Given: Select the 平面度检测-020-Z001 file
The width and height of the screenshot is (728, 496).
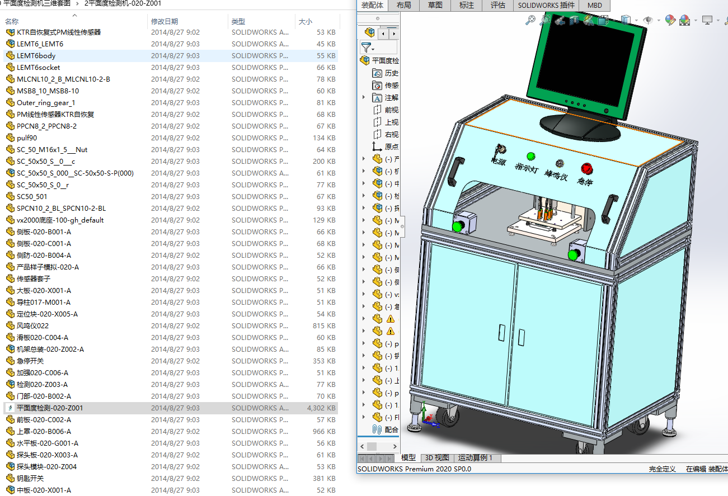Looking at the screenshot, I should (x=50, y=408).
